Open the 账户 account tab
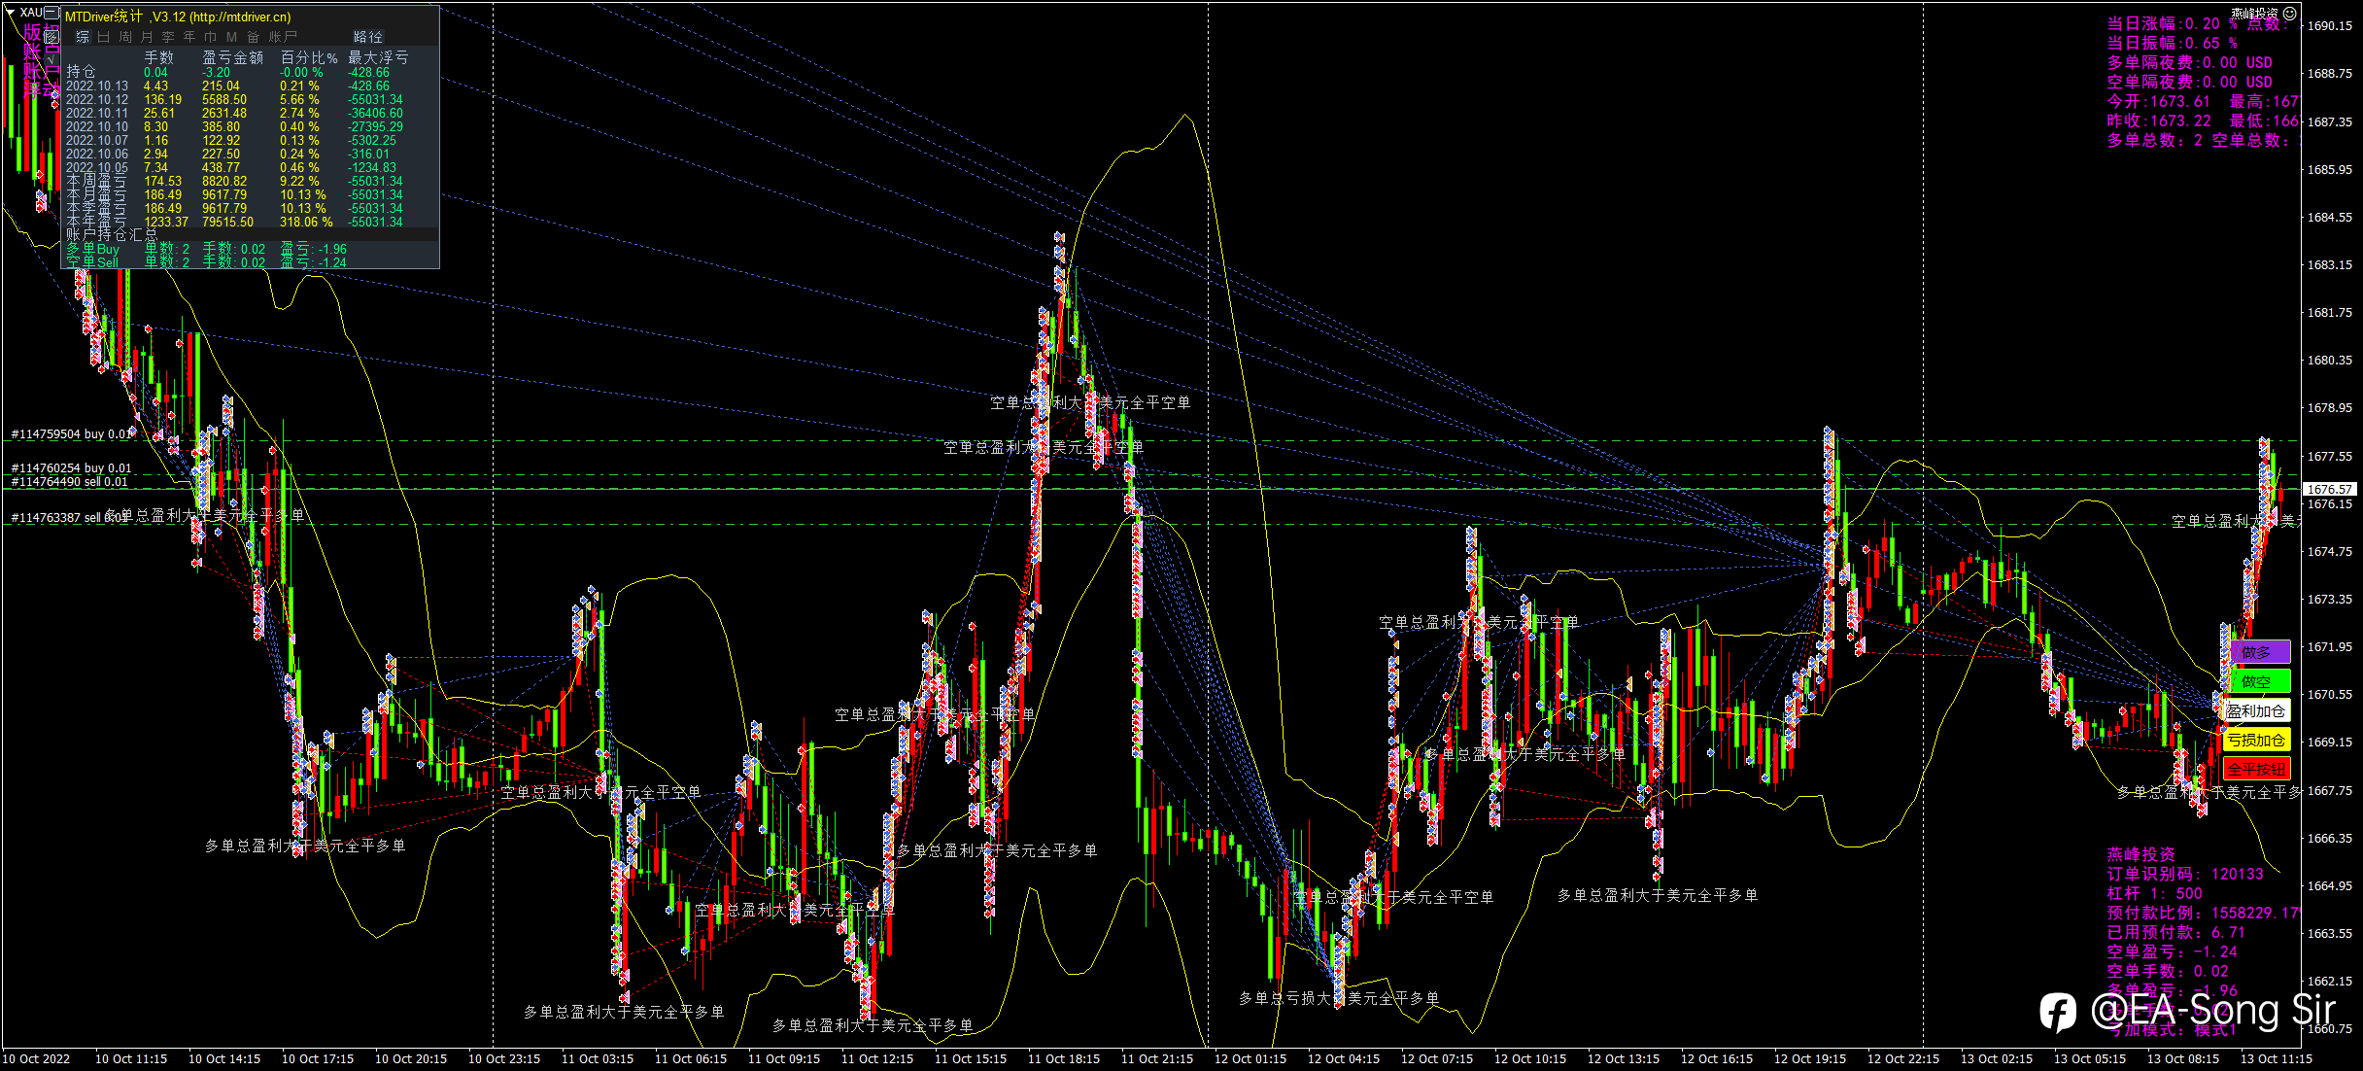2363x1071 pixels. [283, 37]
